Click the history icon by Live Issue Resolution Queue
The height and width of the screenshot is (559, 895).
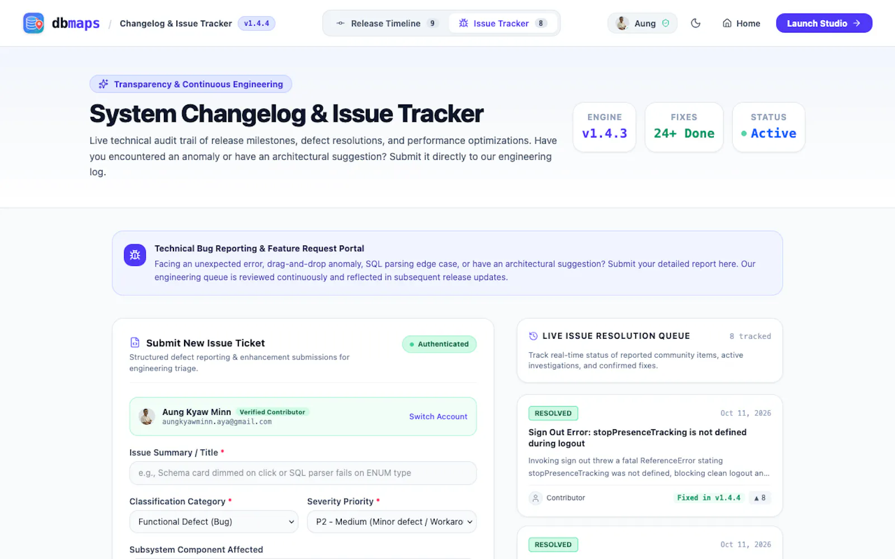point(533,336)
